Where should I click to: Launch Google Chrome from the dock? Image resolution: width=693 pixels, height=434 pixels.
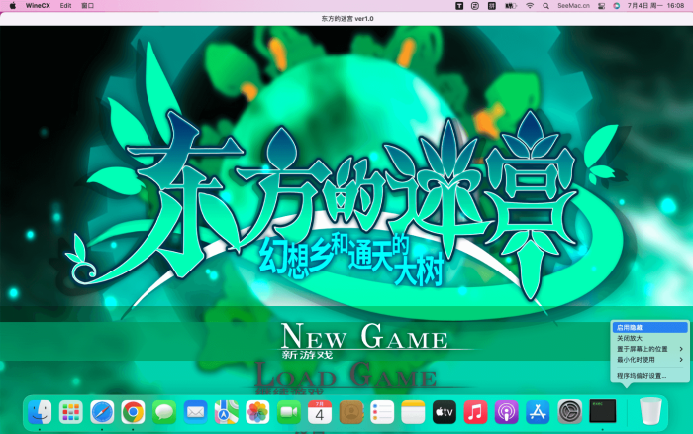[133, 411]
